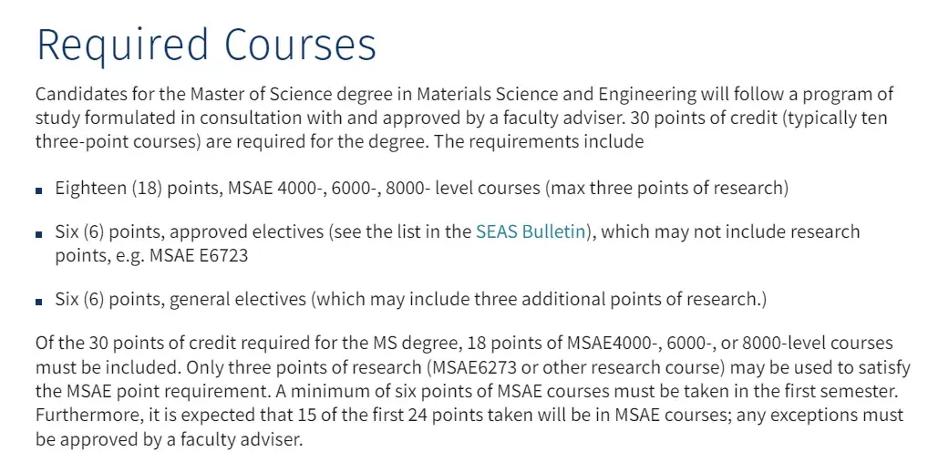
Task: Click the course code MSAE E6723
Action: click(x=199, y=256)
